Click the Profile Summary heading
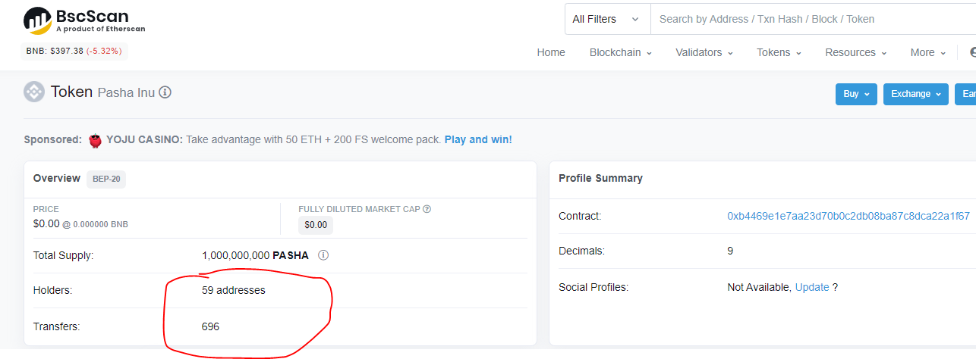Screen dimensions: 976x359 pos(600,178)
